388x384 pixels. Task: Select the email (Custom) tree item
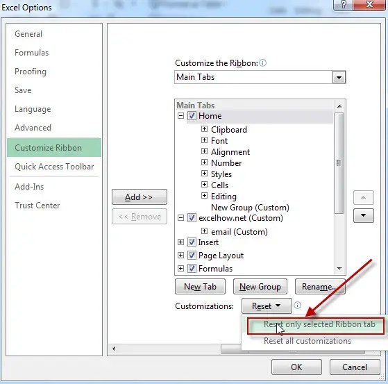click(239, 232)
